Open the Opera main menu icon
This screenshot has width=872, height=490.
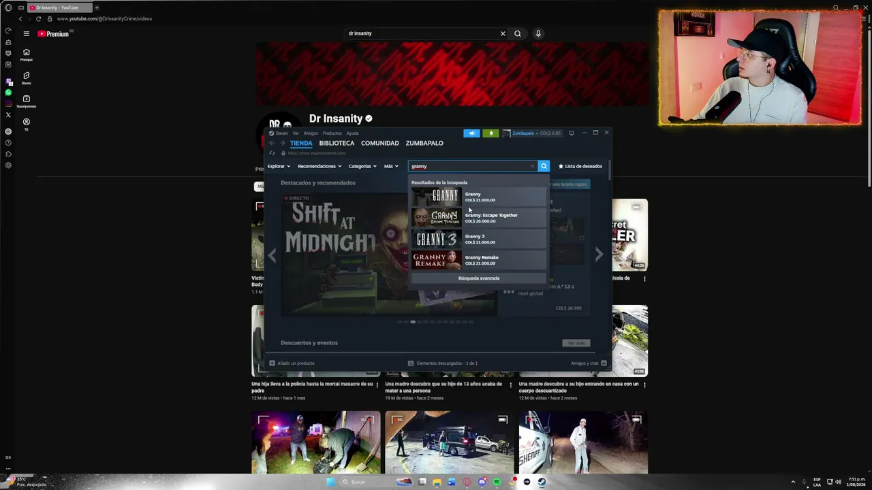coord(8,7)
